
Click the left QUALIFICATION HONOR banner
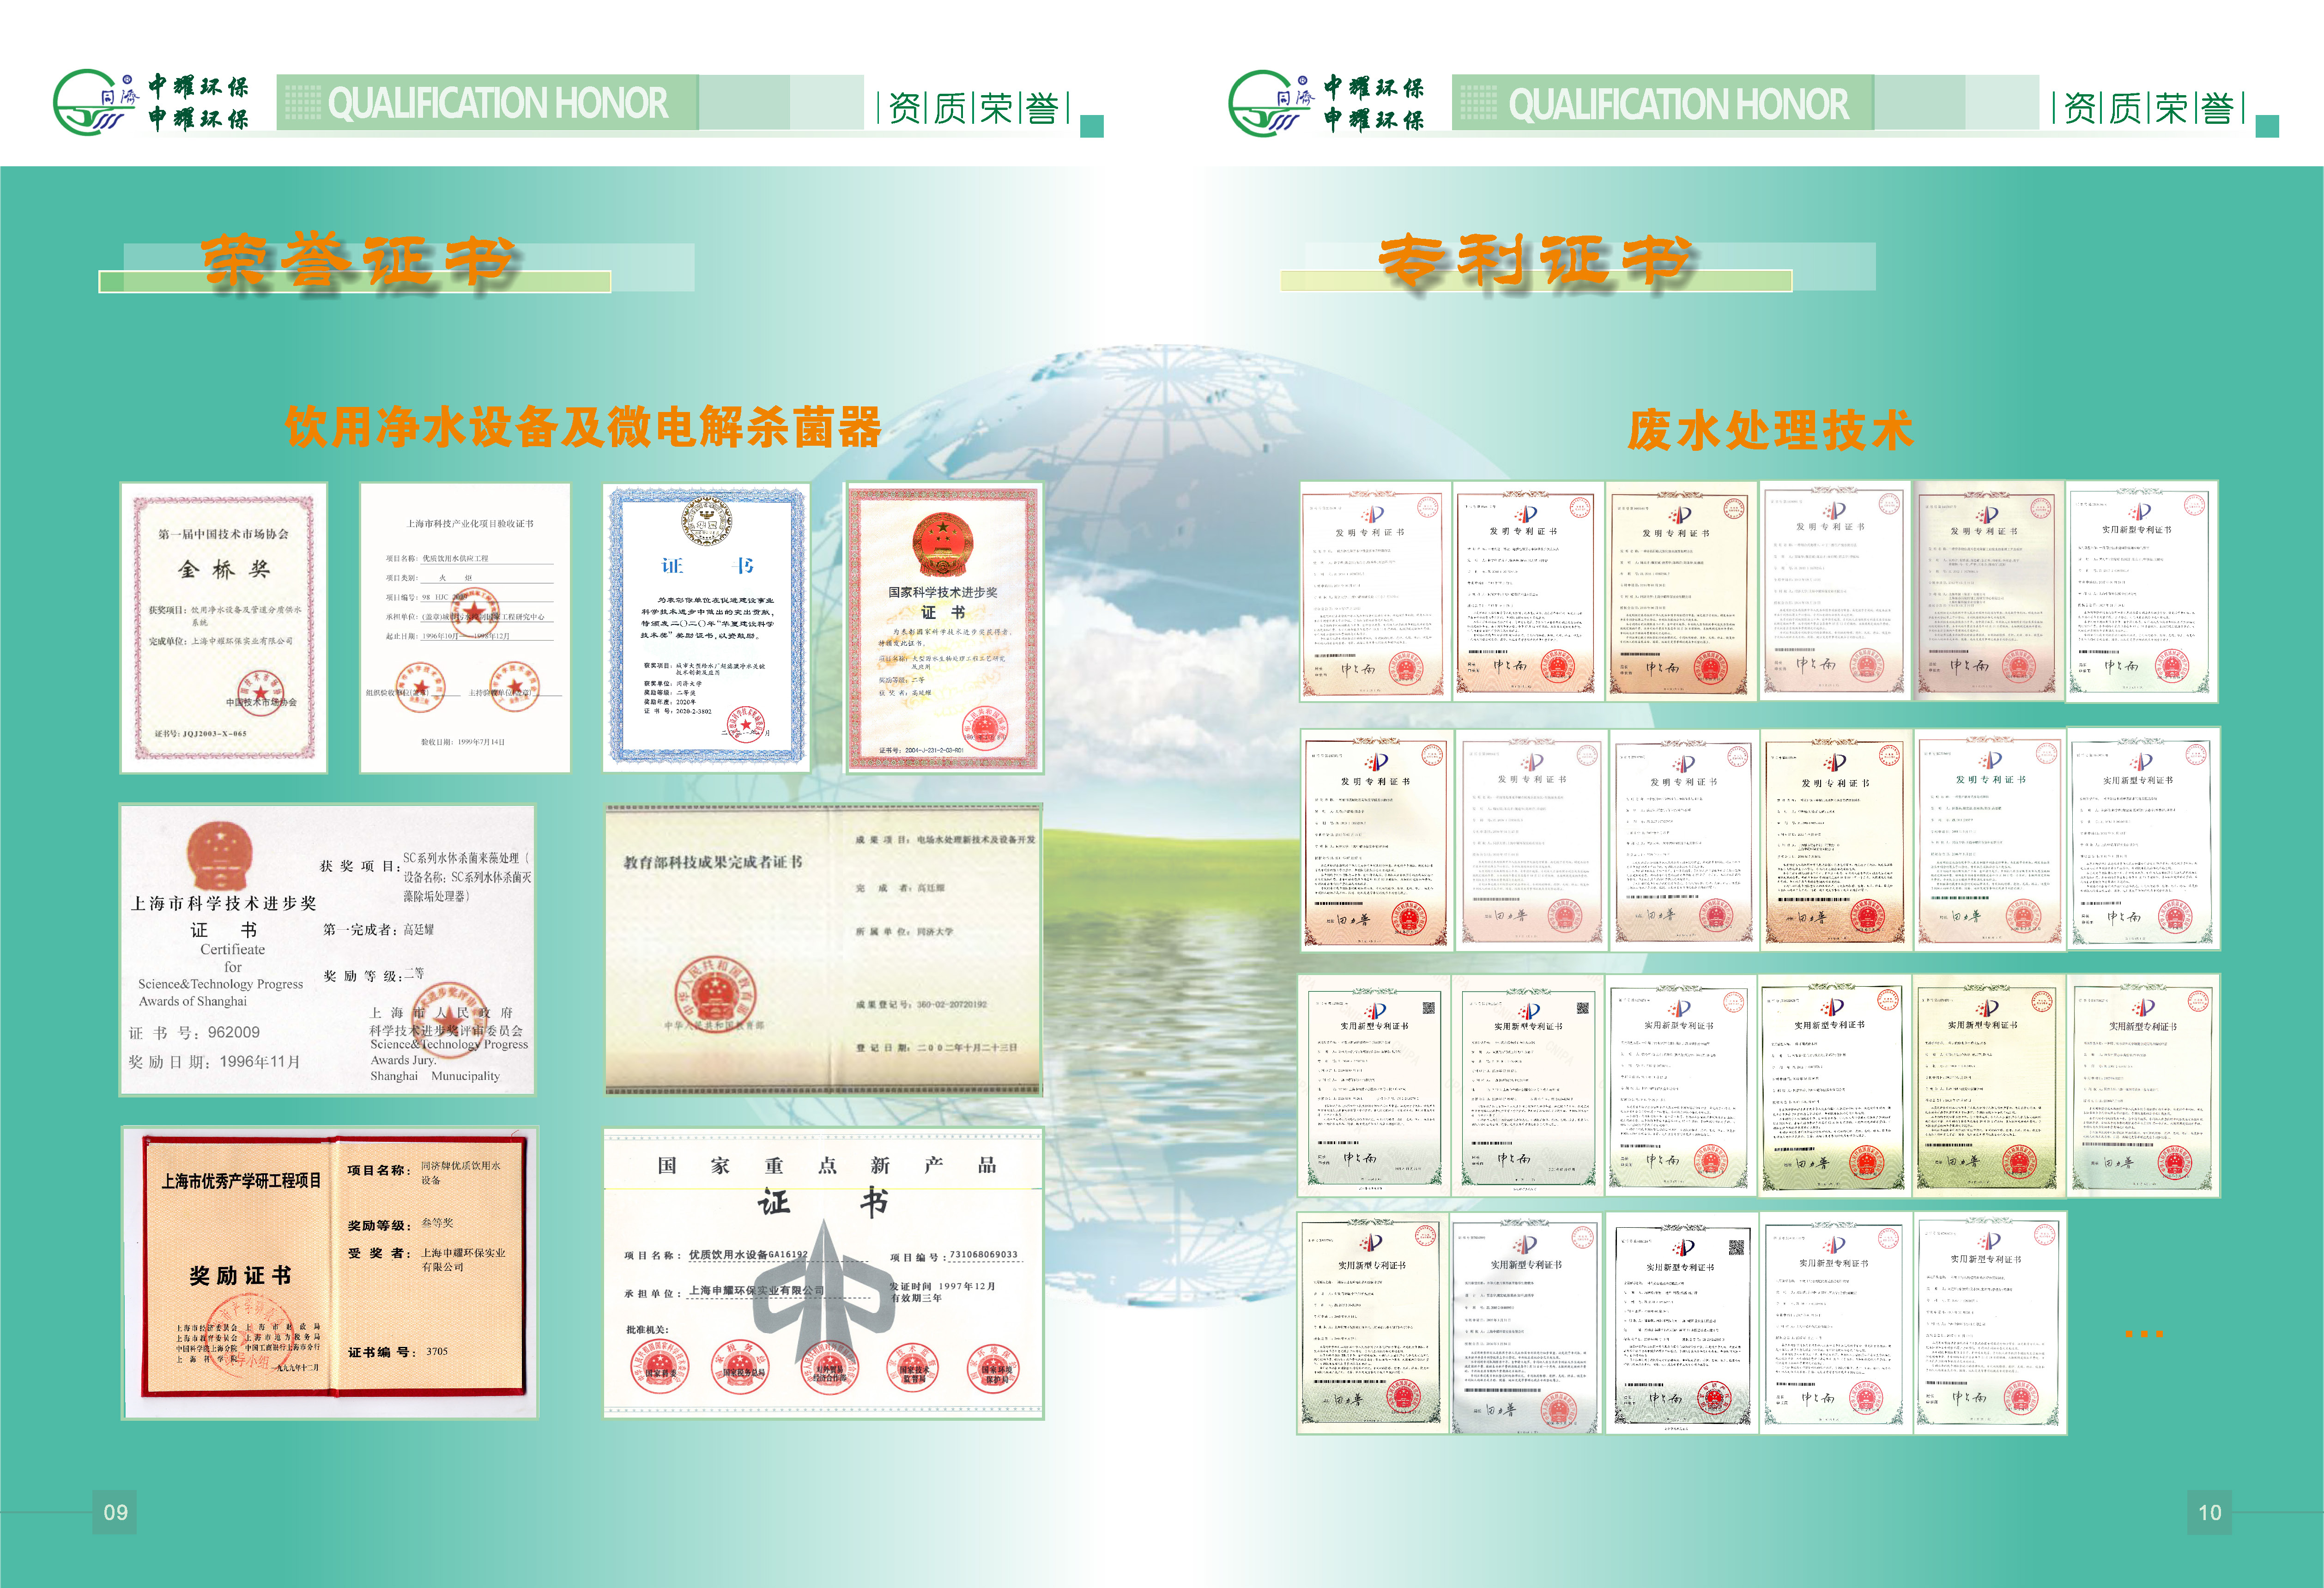click(497, 103)
